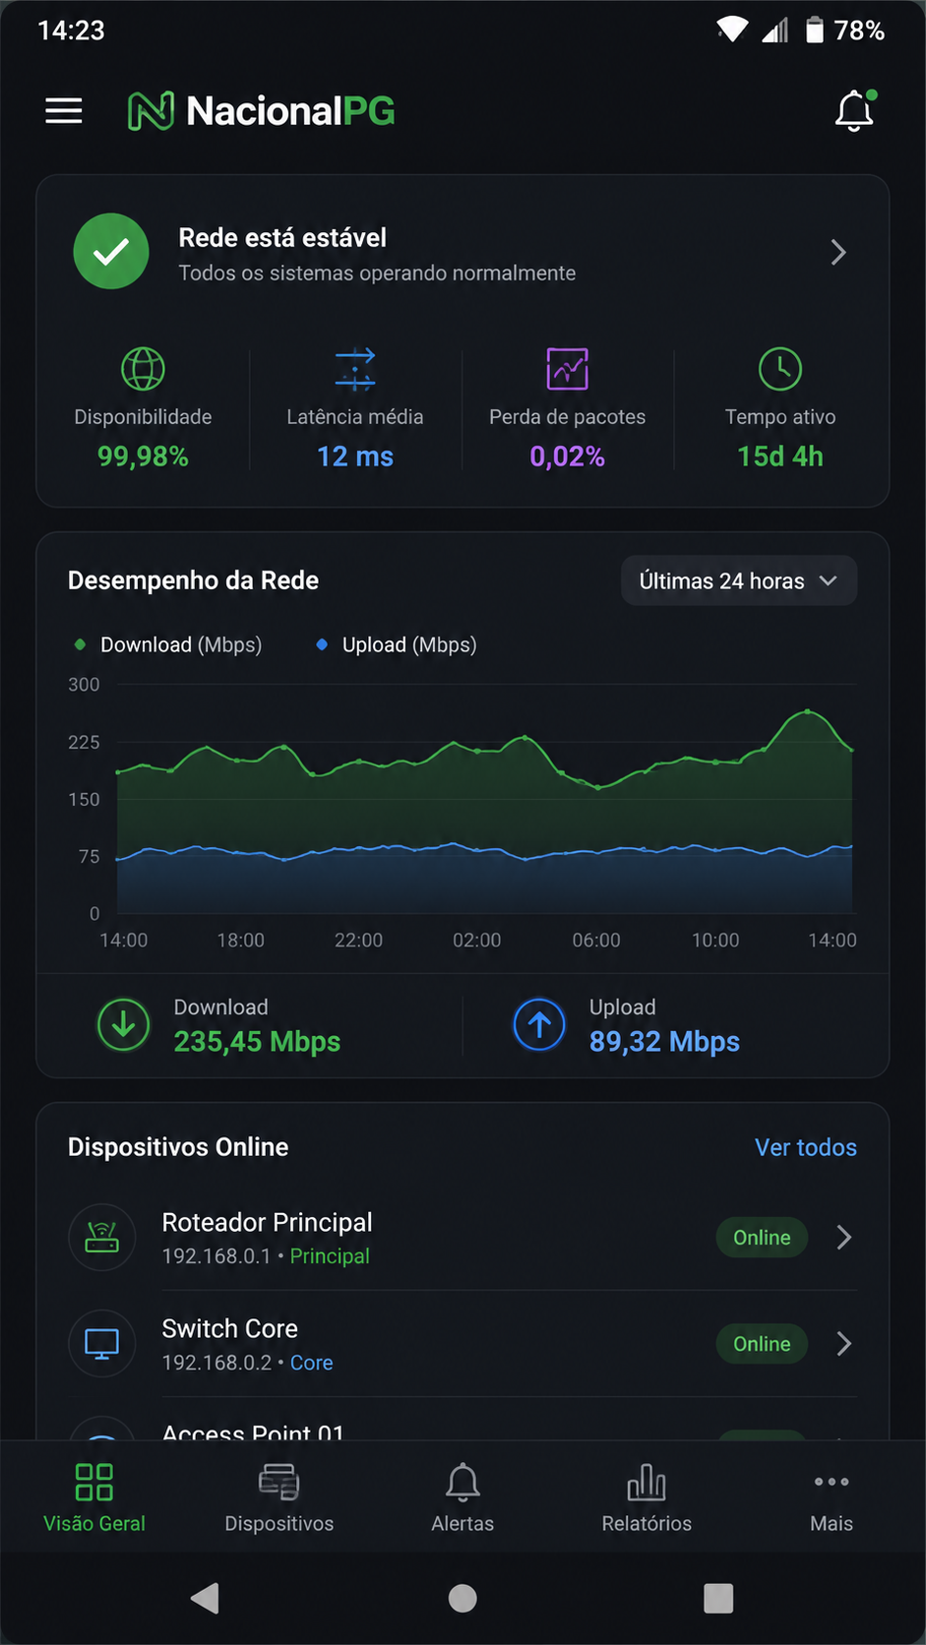This screenshot has width=926, height=1645.
Task: Switch to the Alertas tab
Action: (x=463, y=1498)
